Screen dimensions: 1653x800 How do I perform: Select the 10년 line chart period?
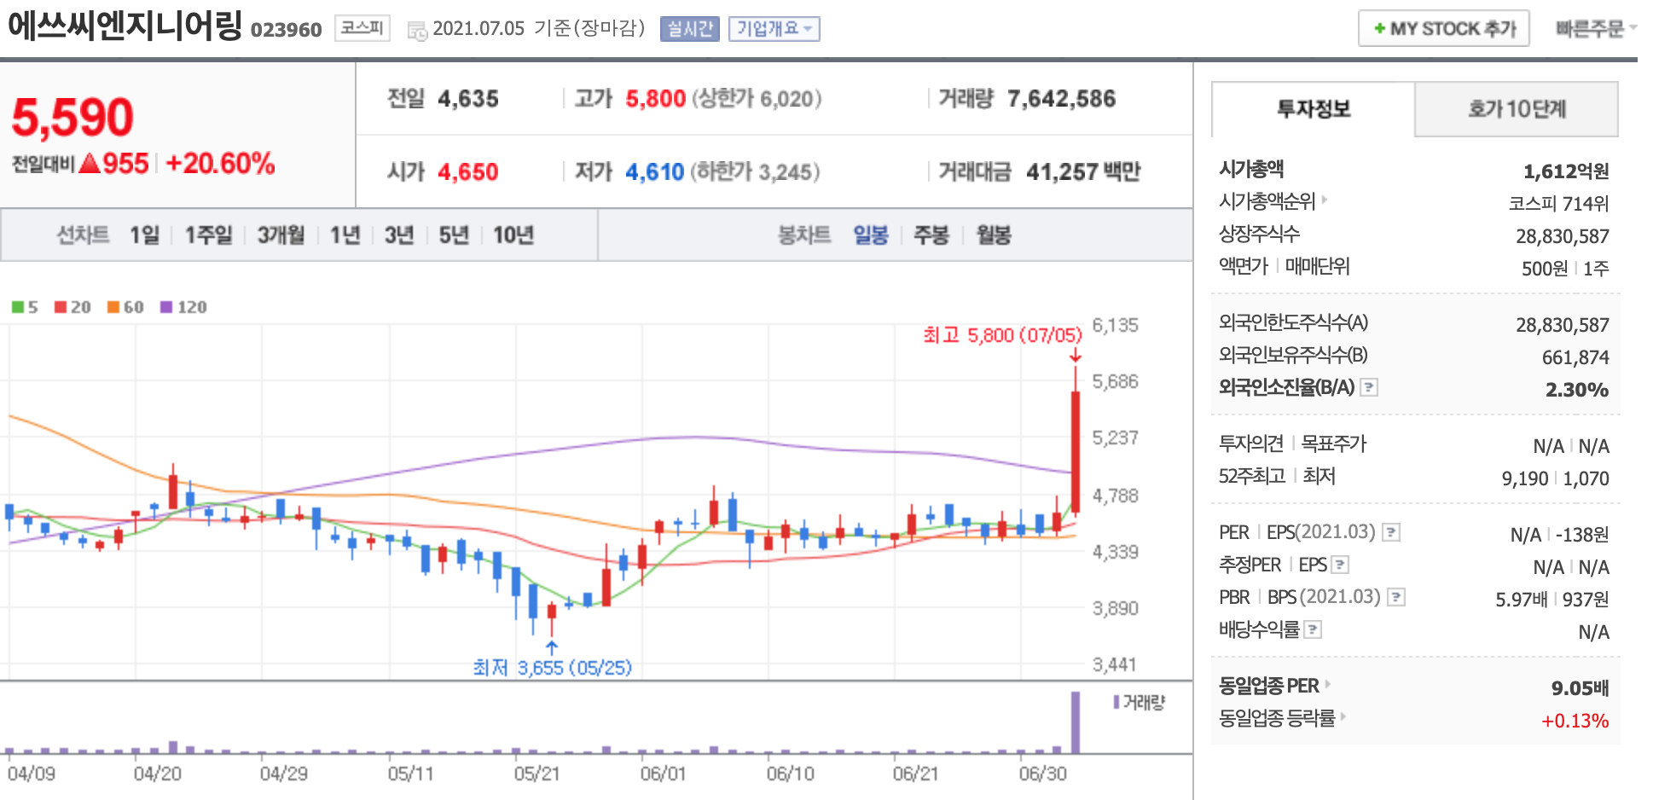click(x=513, y=235)
